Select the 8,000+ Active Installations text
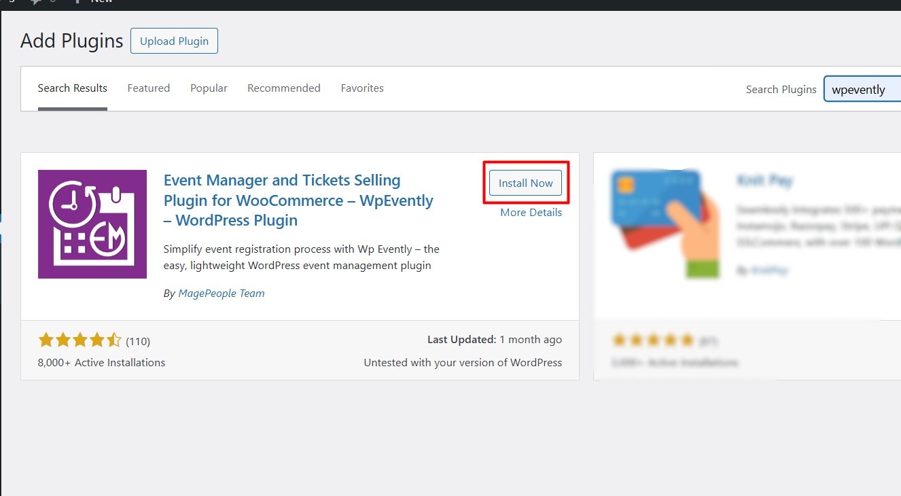 tap(102, 363)
